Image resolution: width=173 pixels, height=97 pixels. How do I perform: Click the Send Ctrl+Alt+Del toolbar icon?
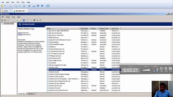click(x=10, y=6)
